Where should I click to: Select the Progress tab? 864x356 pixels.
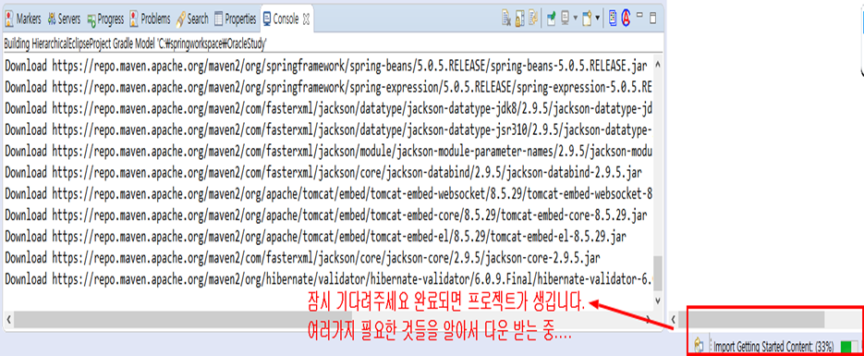[x=105, y=18]
